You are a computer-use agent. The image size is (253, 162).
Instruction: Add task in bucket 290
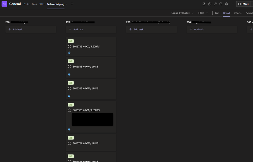[212, 29]
